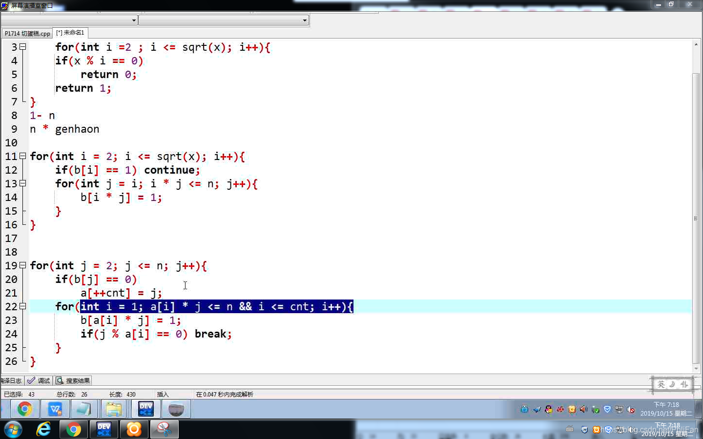
Task: Switch IME language via 英 button
Action: click(x=661, y=384)
